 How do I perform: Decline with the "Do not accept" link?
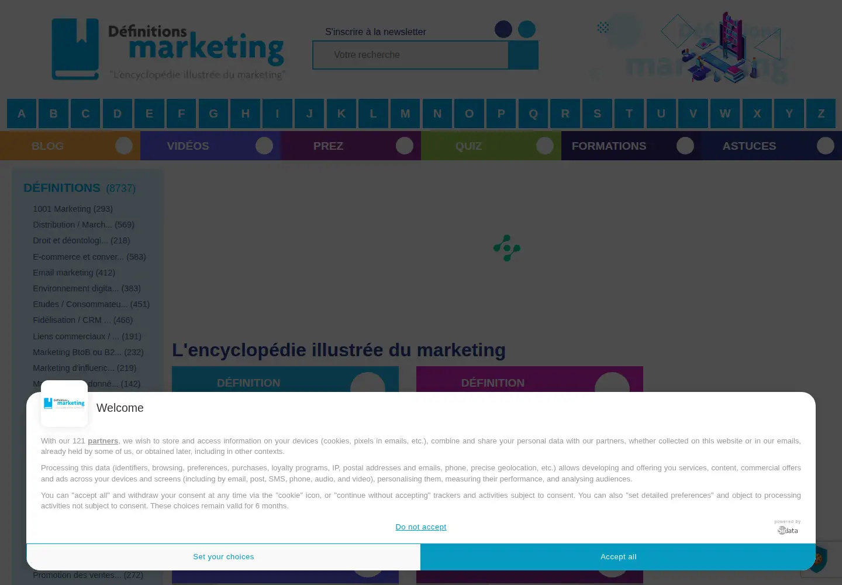(421, 527)
